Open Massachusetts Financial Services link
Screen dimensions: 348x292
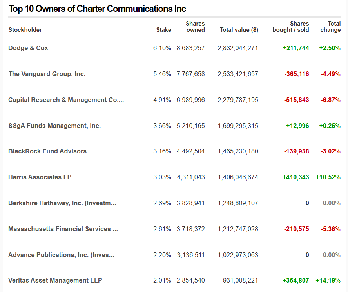click(x=63, y=229)
